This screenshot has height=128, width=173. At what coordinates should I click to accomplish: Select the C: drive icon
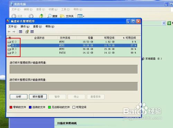click(x=9, y=42)
